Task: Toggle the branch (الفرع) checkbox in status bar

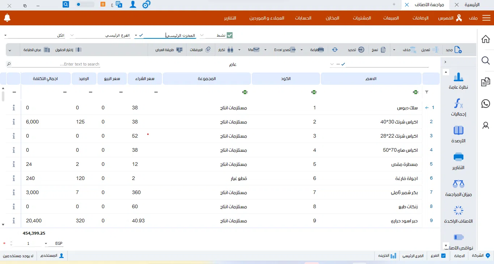Action: coord(444,255)
